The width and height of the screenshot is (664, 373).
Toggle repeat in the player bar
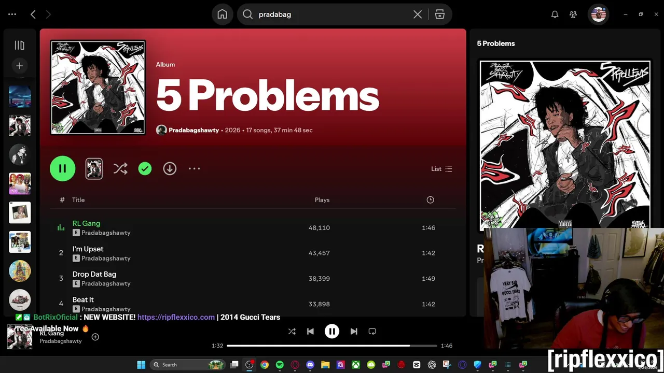(x=372, y=332)
